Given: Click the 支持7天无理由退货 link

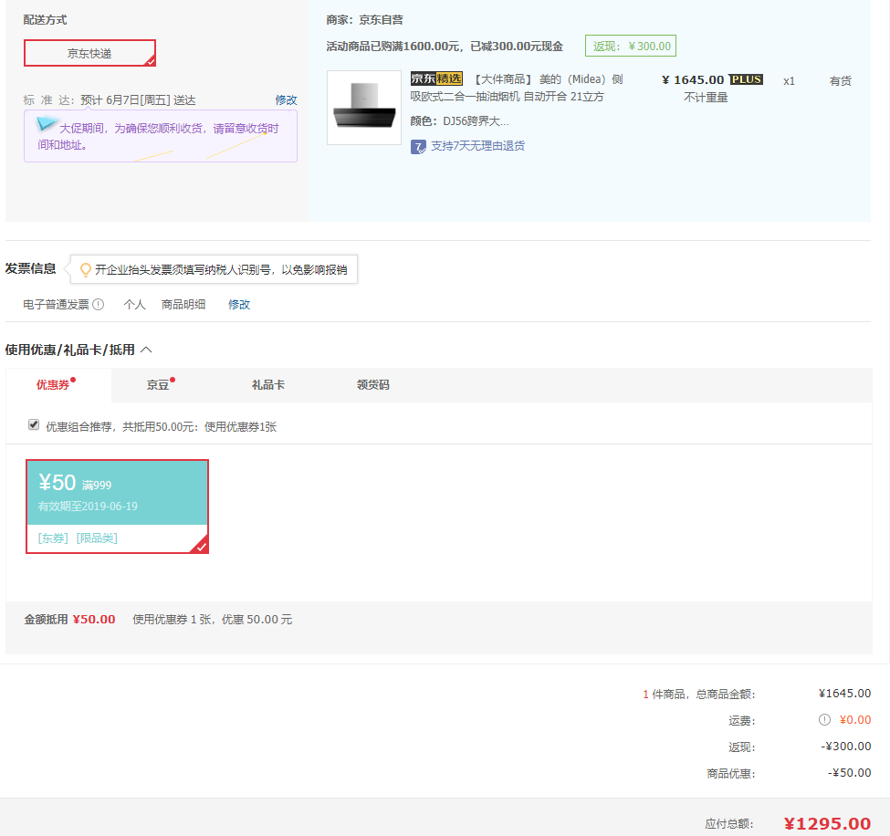Looking at the screenshot, I should coord(478,146).
